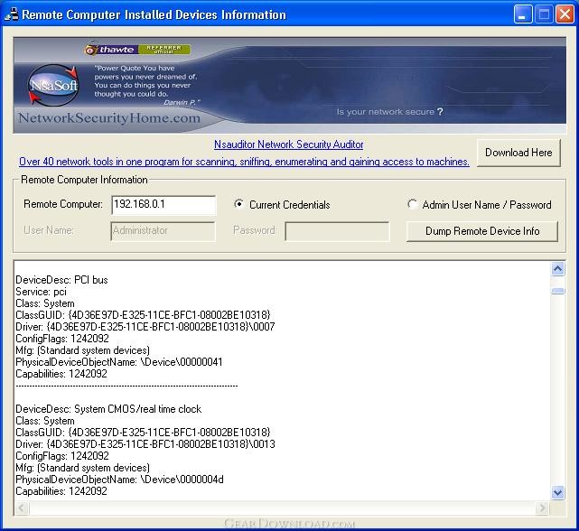Screen dimensions: 579x531
Task: Click the vertical scrollbar up arrow
Action: [557, 269]
